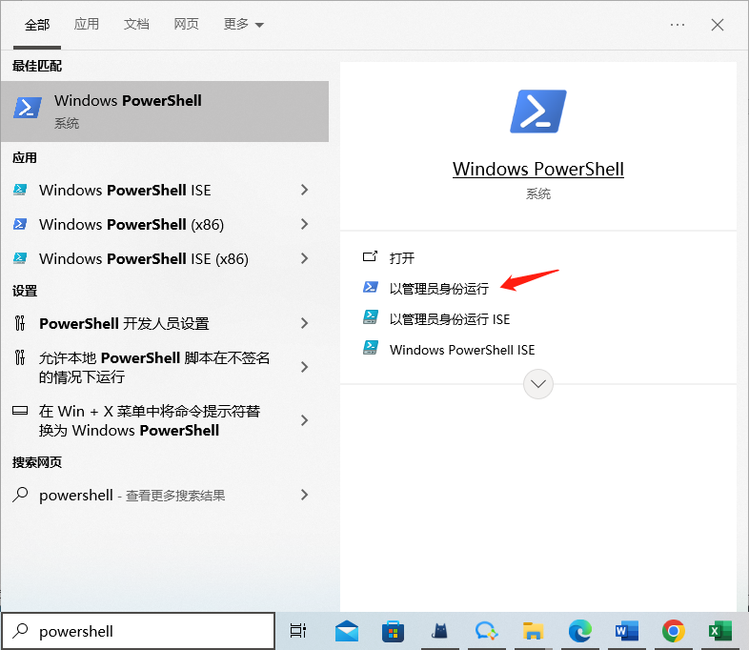Click ISE icon beside 以管理员身份运行 ISE
This screenshot has height=650, width=749.
click(371, 317)
